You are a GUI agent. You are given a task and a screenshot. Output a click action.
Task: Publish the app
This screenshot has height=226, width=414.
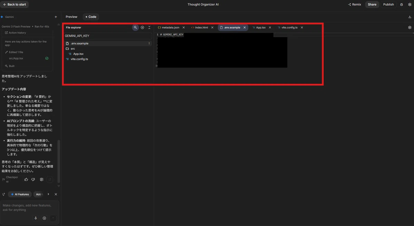click(388, 4)
